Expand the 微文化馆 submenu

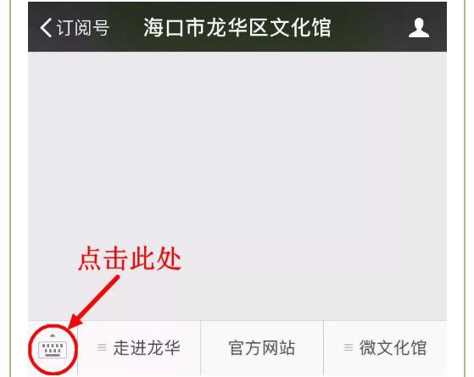385,347
